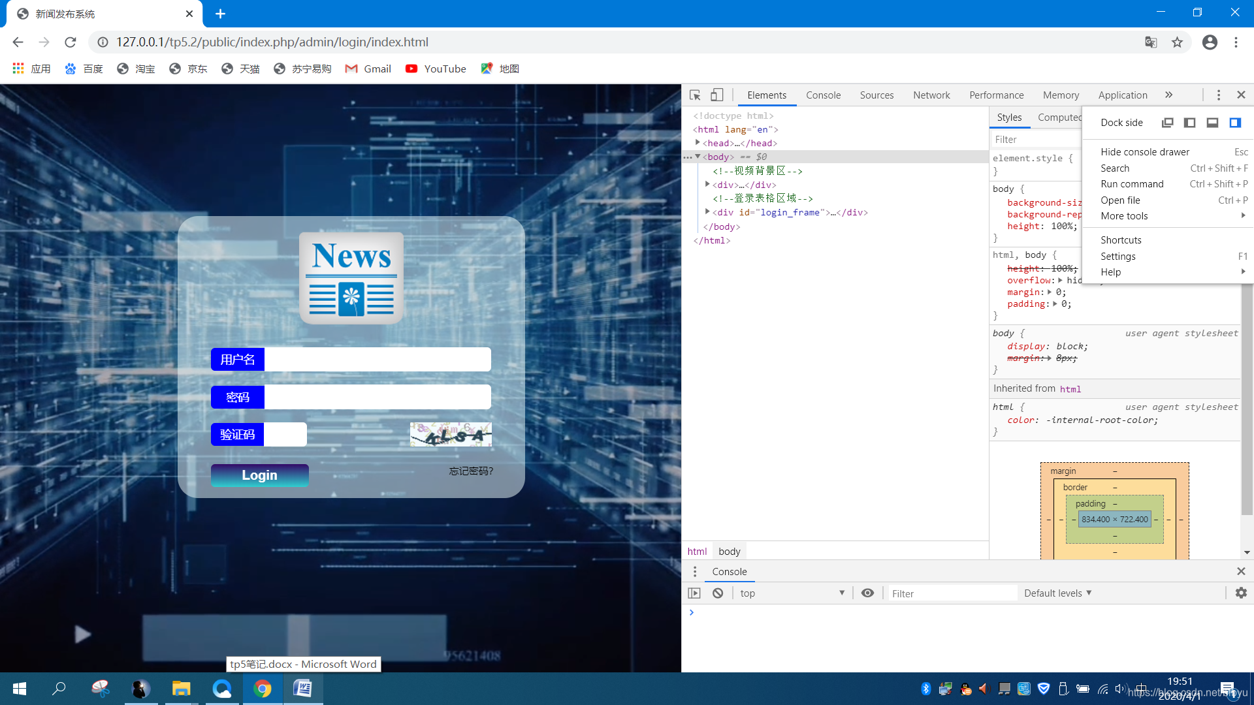Bookmark this page with star icon
This screenshot has width=1254, height=705.
[1177, 42]
